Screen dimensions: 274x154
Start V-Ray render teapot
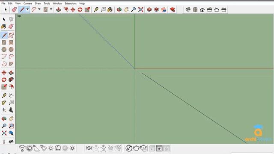pyautogui.click(x=136, y=148)
